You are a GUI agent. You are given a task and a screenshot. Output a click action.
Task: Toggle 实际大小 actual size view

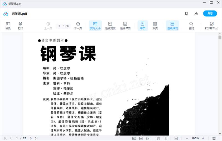click(x=95, y=26)
